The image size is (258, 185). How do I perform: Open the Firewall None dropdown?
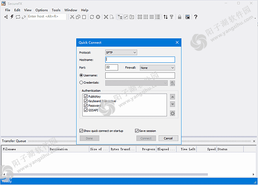tap(157, 68)
